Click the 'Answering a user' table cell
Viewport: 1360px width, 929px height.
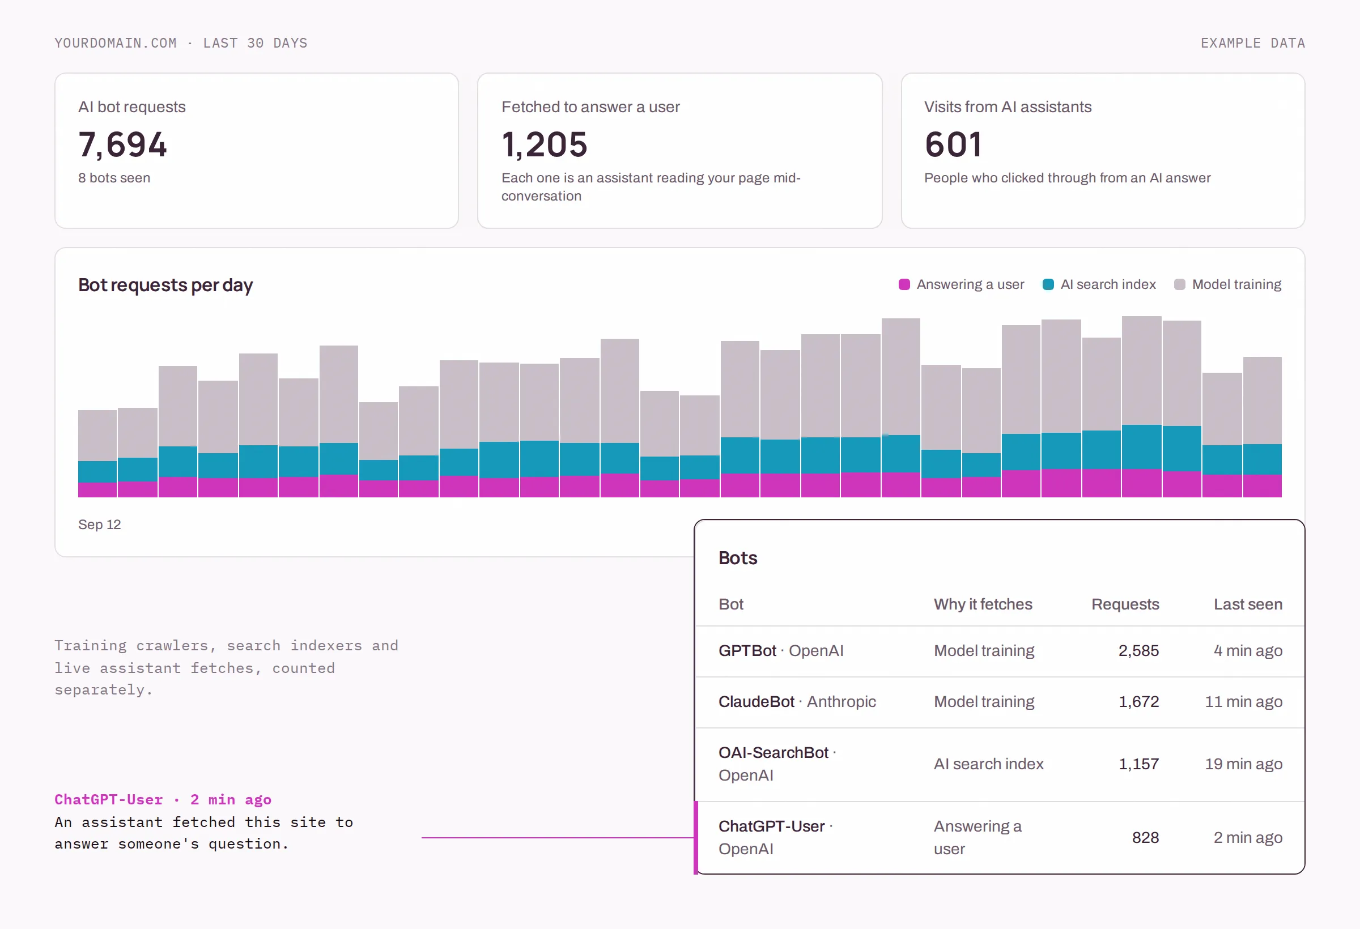click(977, 838)
